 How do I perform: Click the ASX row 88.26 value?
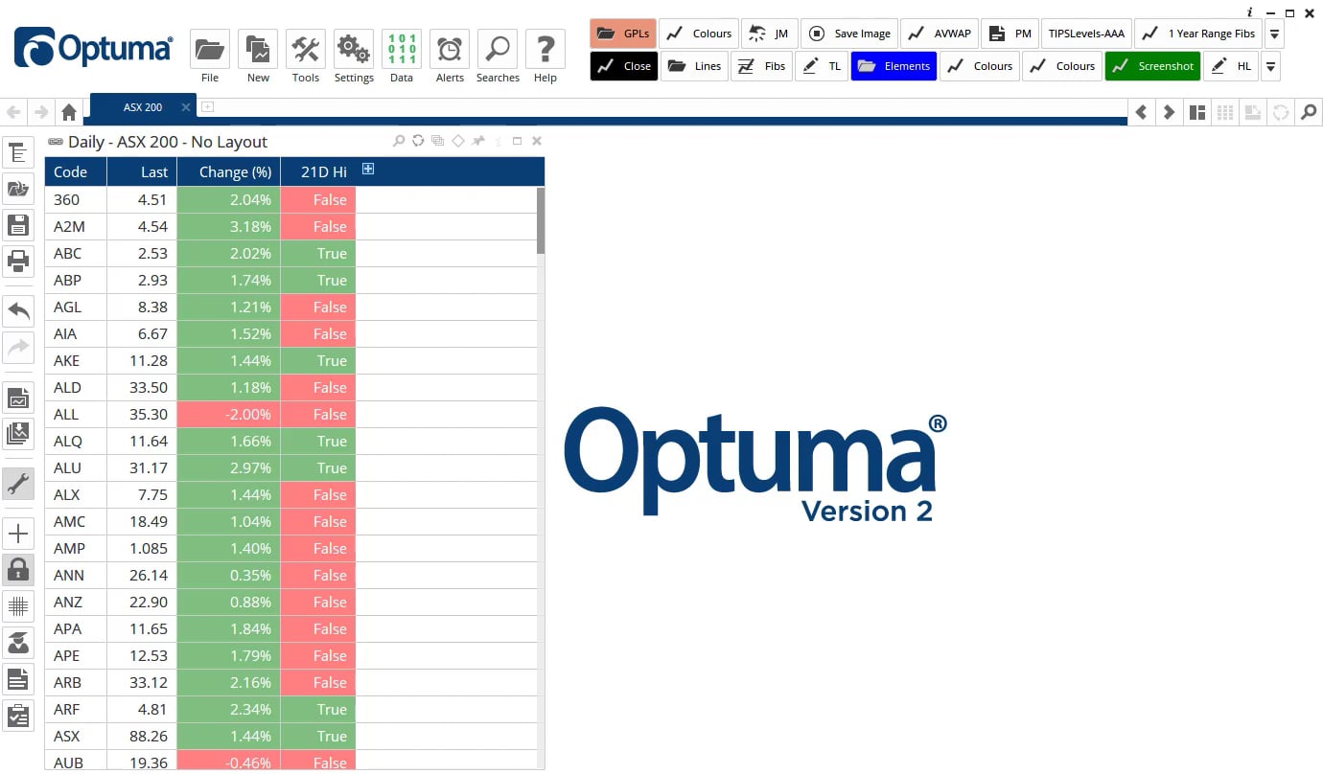pos(142,737)
